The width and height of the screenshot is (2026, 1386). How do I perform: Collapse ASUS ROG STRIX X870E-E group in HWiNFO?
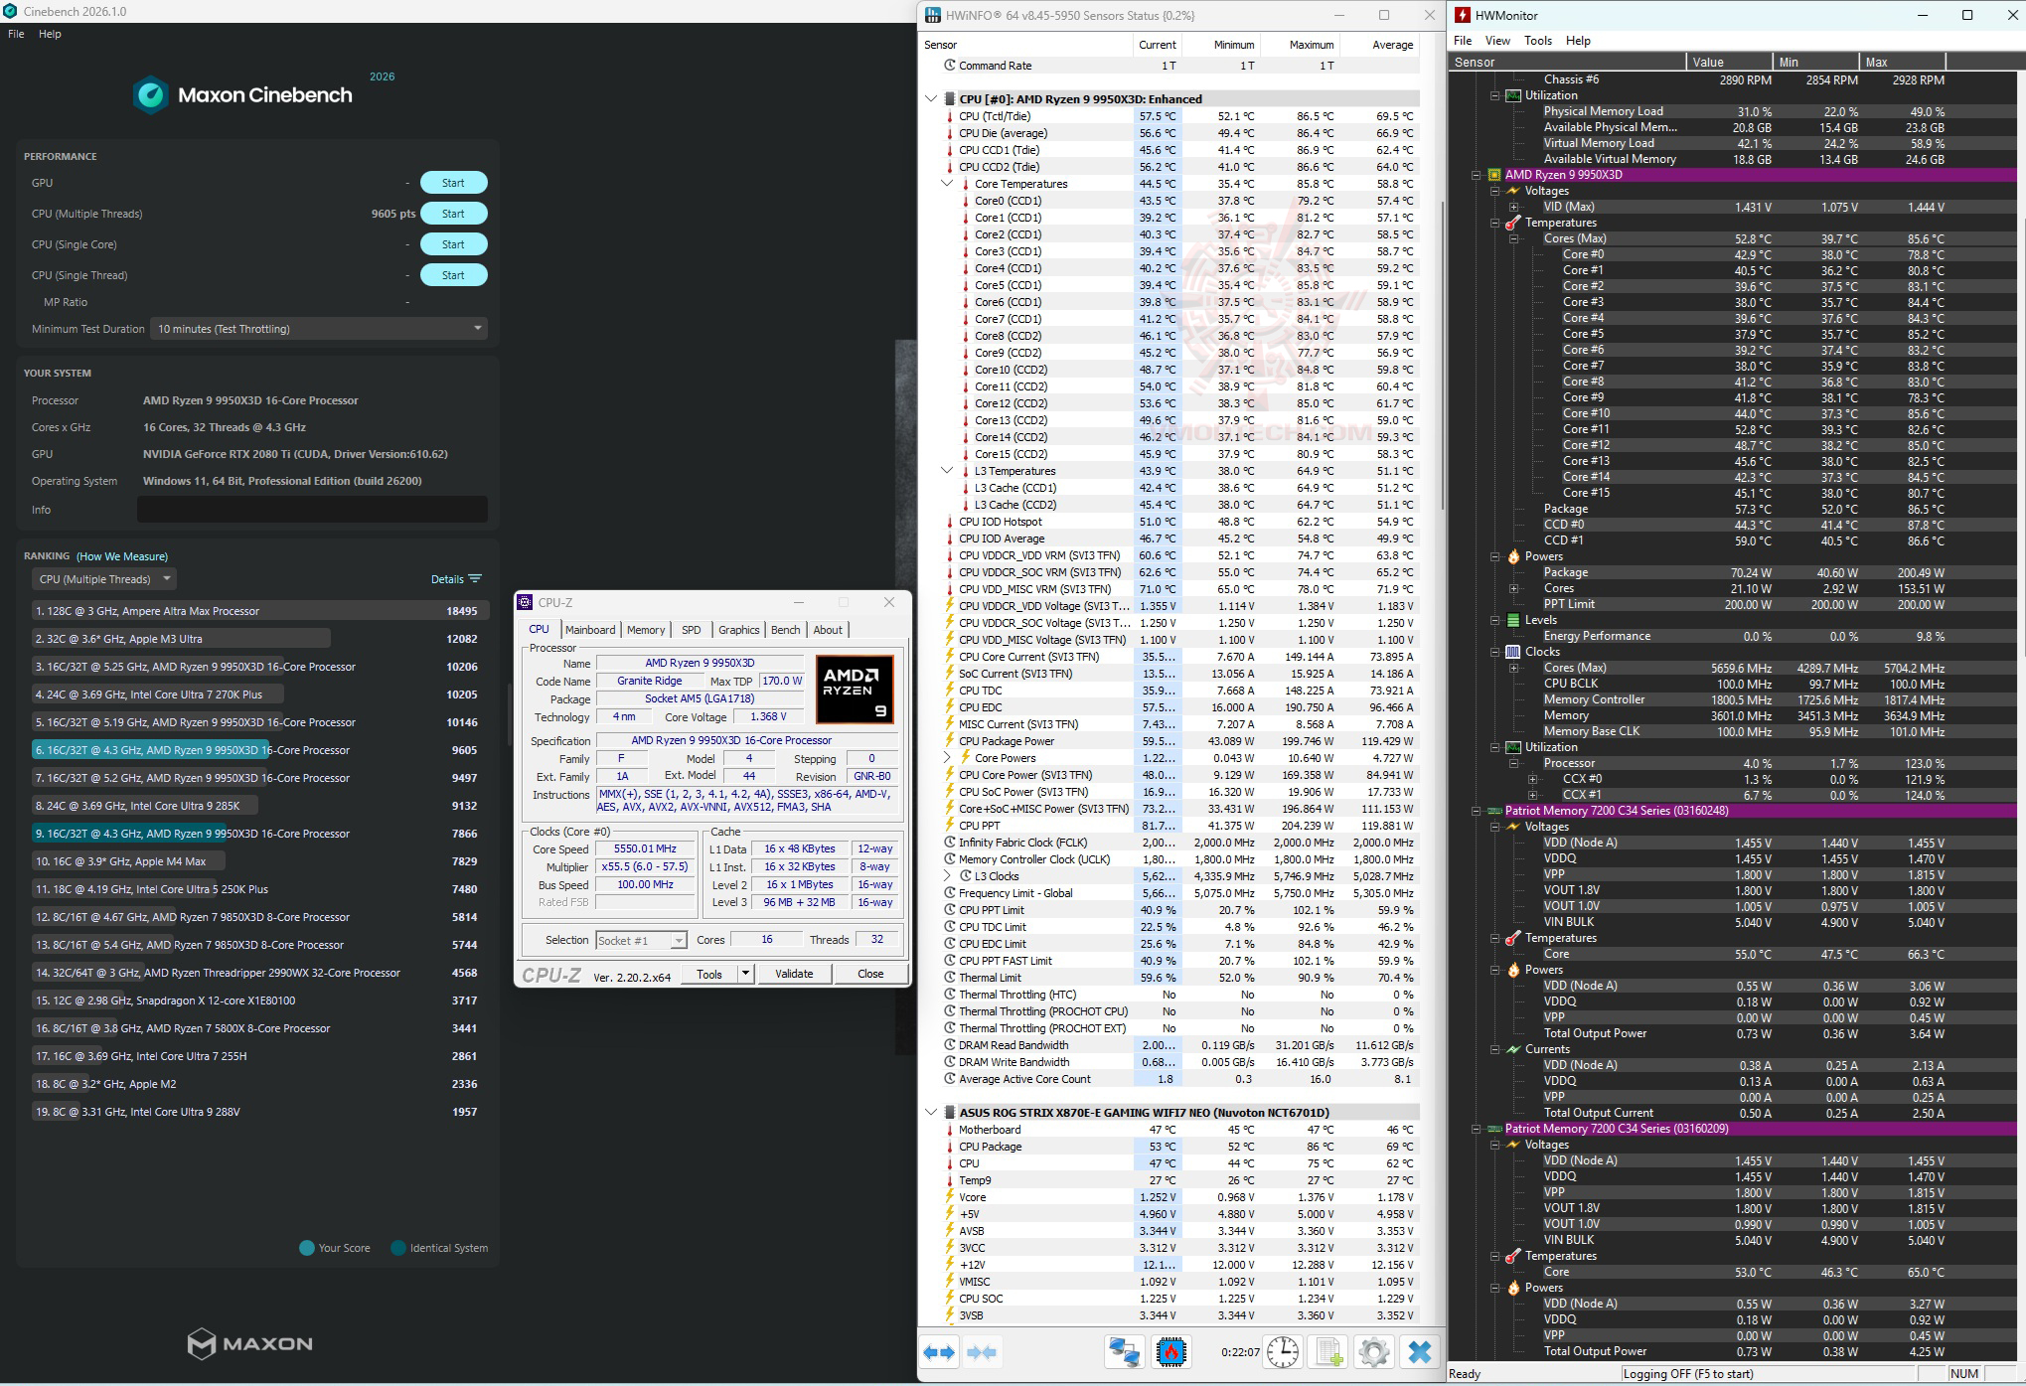coord(931,1113)
